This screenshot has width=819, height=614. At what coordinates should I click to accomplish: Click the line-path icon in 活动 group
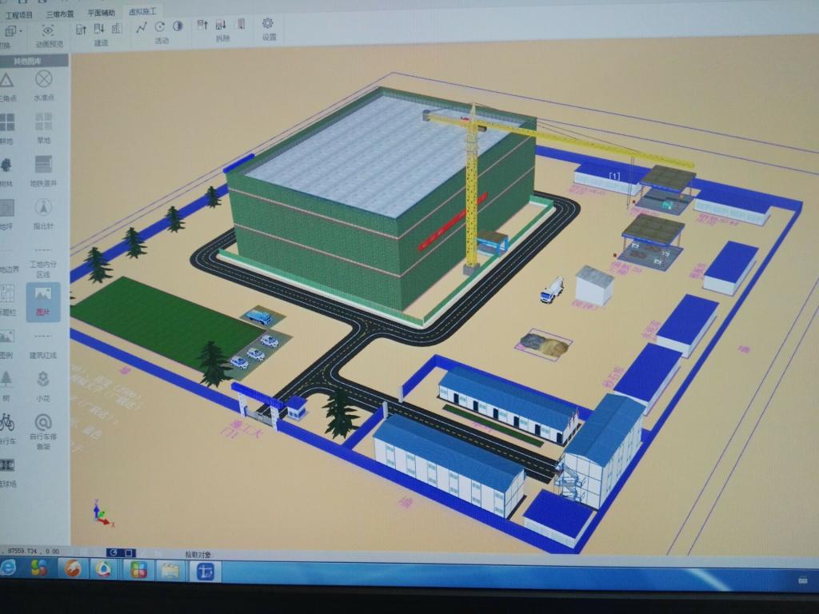click(142, 27)
